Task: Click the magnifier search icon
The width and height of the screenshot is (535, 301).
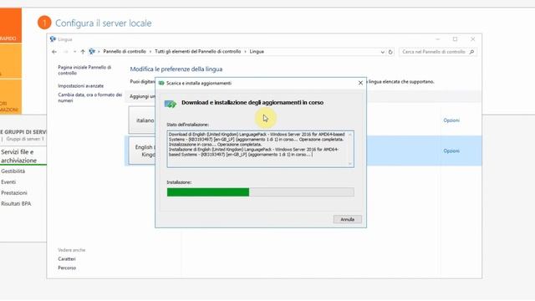Action: click(x=471, y=52)
